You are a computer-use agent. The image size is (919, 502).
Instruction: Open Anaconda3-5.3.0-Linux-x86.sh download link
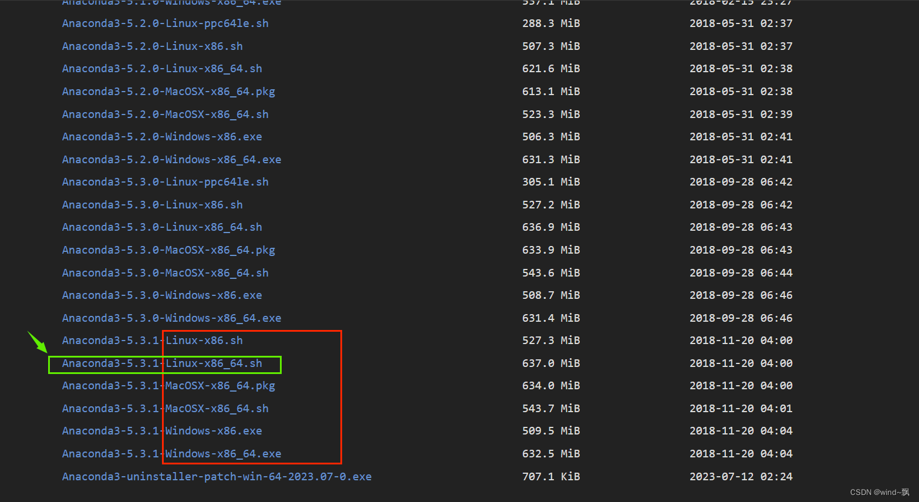[152, 204]
